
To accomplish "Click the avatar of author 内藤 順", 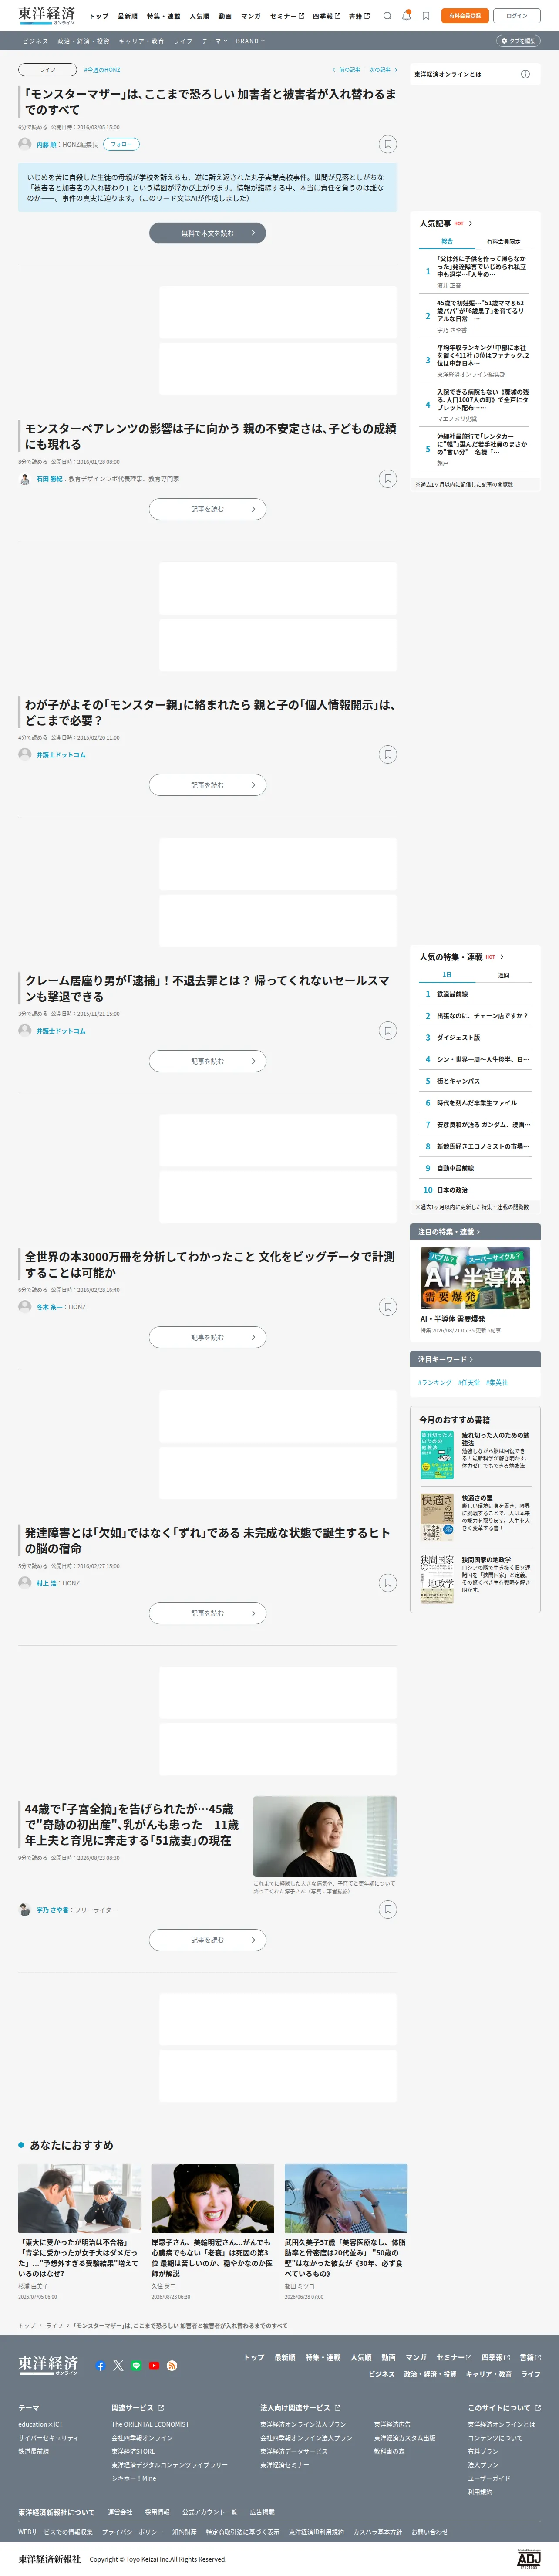I will [x=25, y=144].
